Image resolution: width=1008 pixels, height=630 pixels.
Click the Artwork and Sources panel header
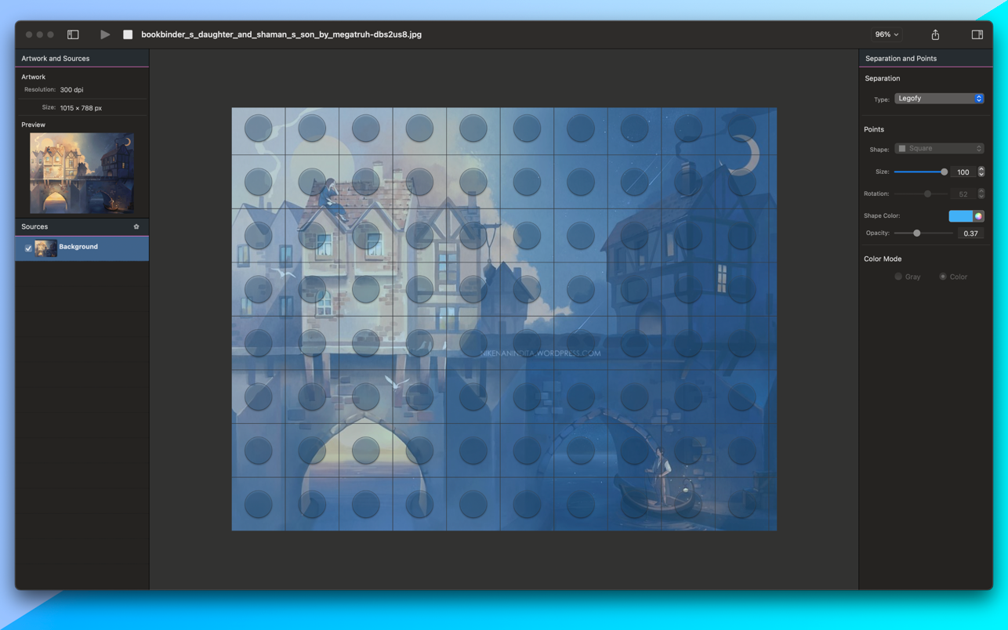[82, 59]
